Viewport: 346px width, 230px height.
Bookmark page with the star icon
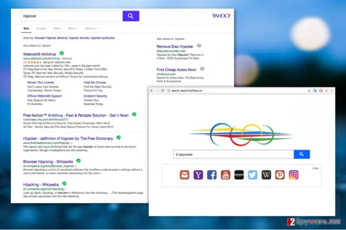[309, 91]
